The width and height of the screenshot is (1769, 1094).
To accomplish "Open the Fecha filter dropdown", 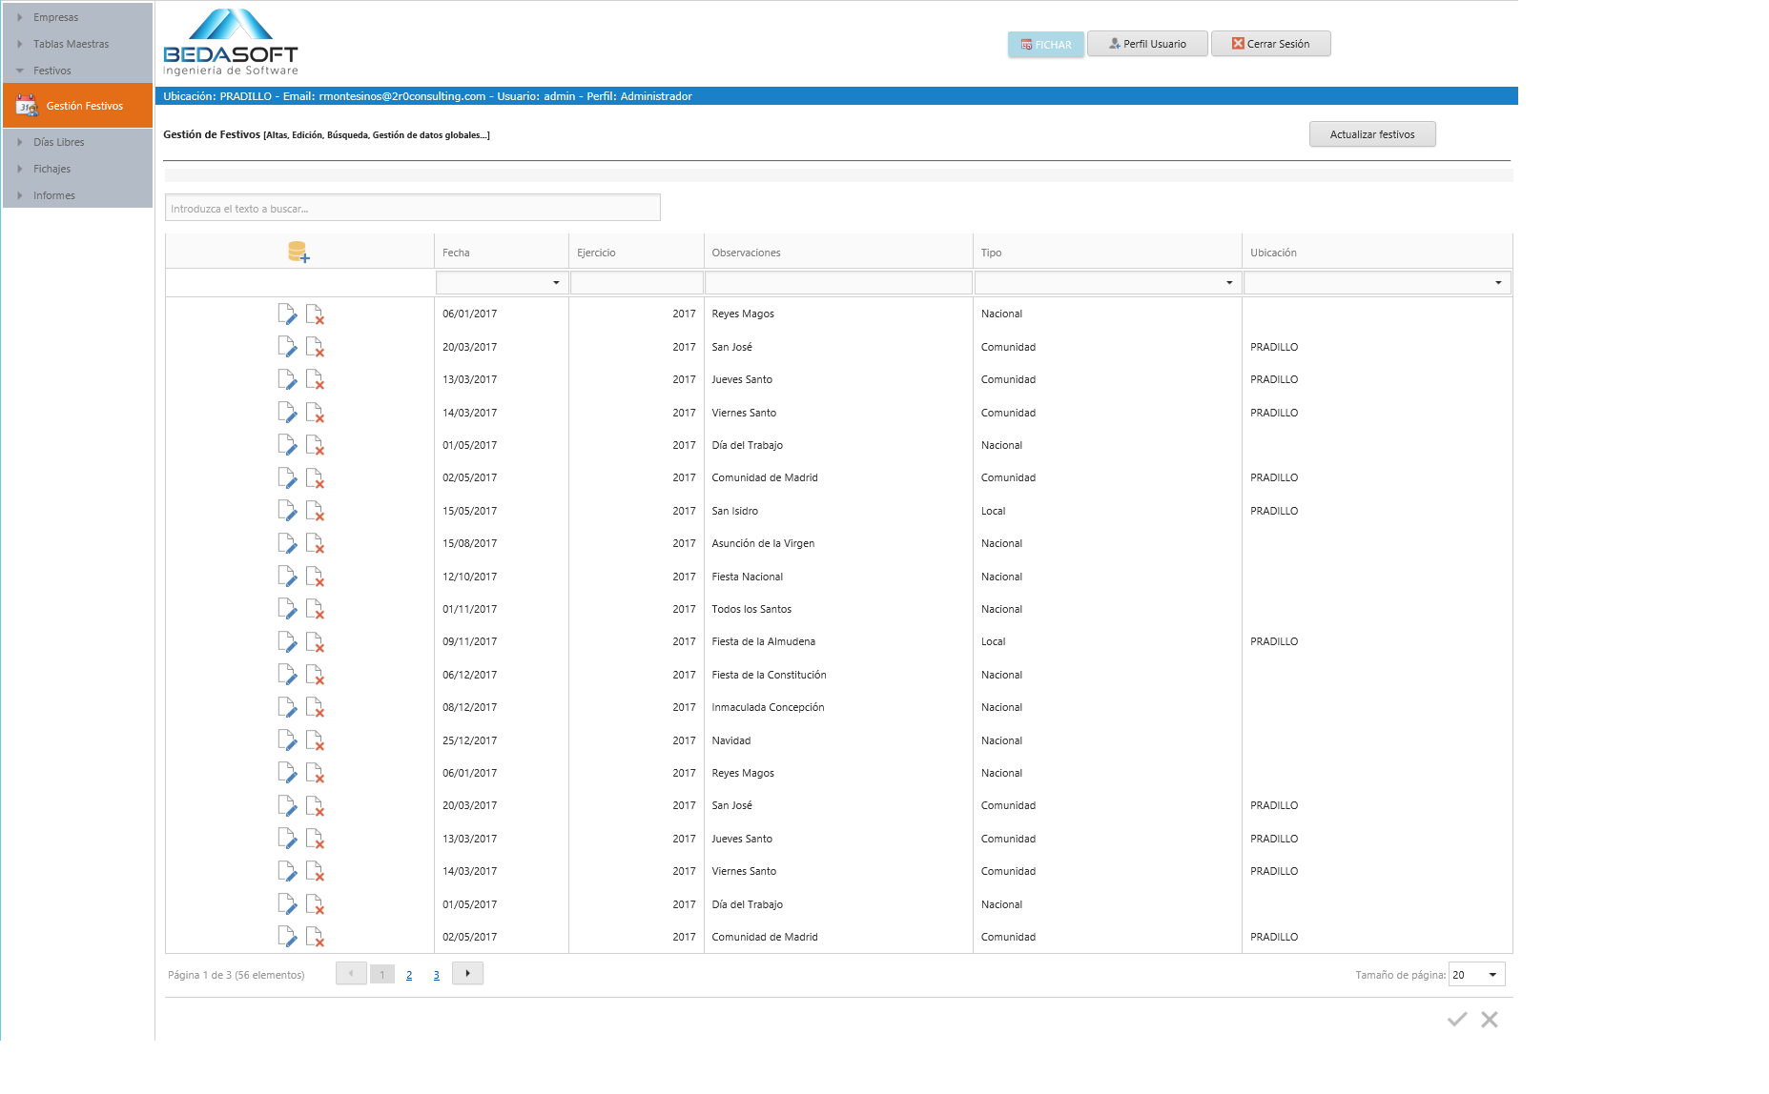I will [556, 283].
